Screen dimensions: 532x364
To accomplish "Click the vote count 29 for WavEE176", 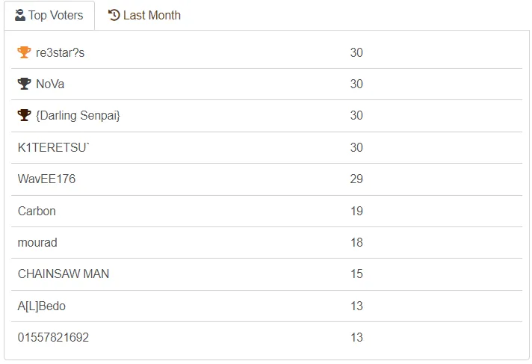I will [x=356, y=179].
